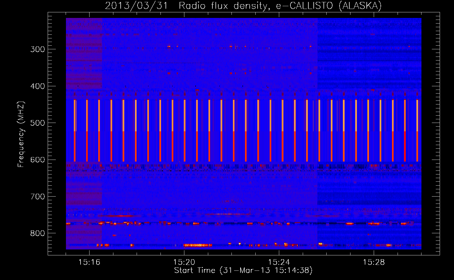Click the 15:16 time tick label
Screen dimensions: 454x280
[x=89, y=262]
